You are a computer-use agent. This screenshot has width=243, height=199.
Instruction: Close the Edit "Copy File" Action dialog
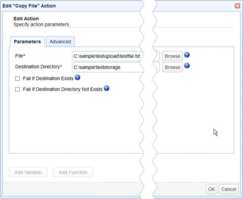(238, 6)
